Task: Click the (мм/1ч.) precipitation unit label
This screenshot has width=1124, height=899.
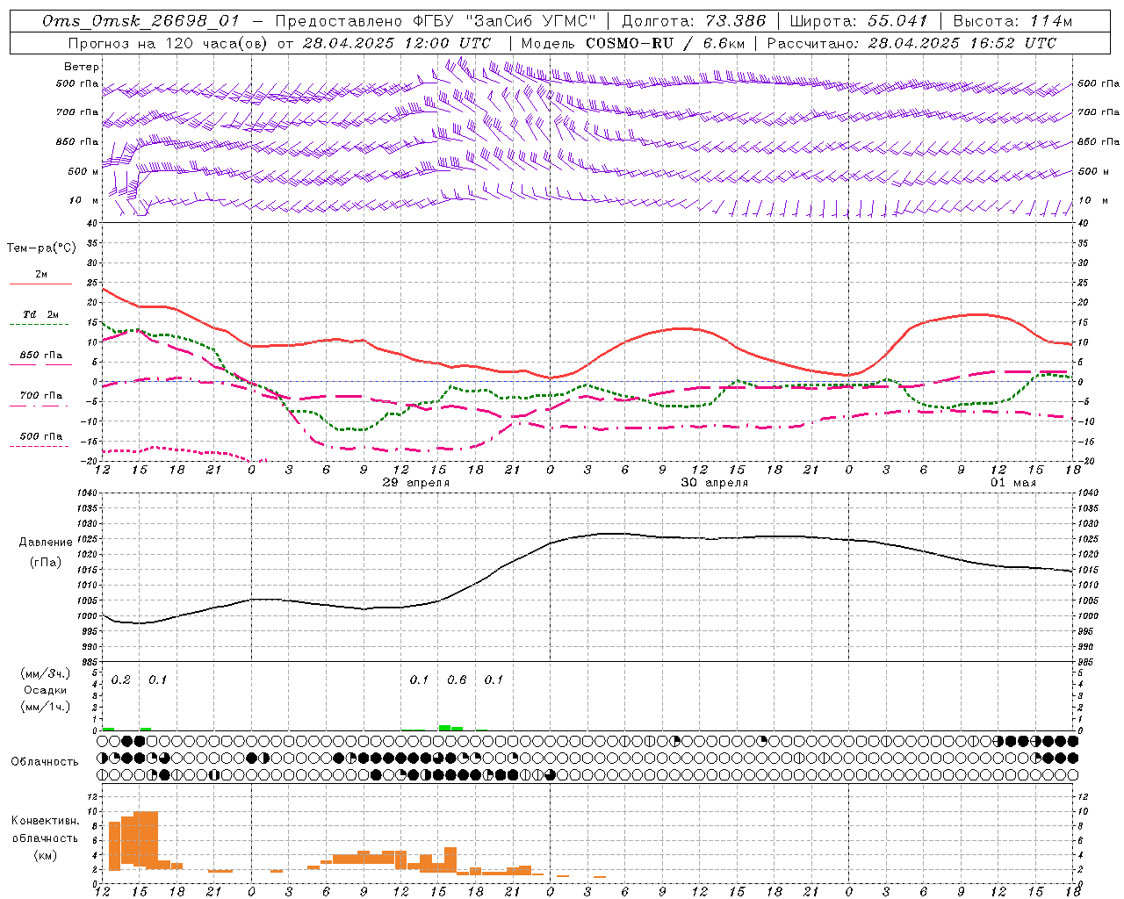Action: point(46,707)
